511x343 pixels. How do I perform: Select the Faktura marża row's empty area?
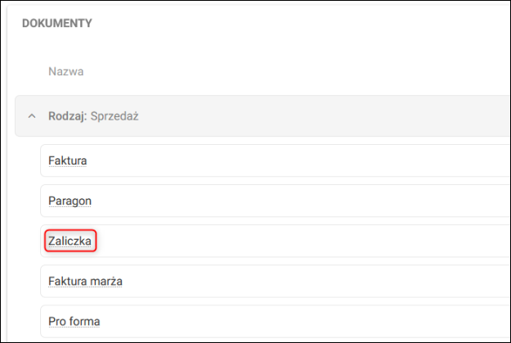311,282
